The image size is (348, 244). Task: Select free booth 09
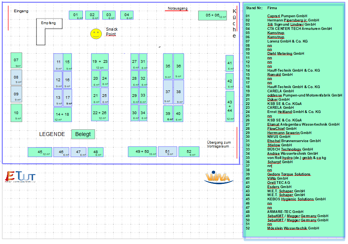pyautogui.click(x=16, y=94)
